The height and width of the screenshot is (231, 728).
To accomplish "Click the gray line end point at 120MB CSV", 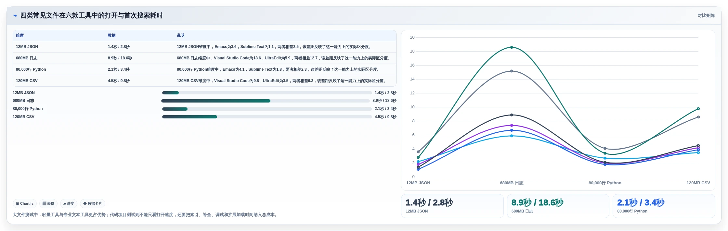I will tap(698, 117).
